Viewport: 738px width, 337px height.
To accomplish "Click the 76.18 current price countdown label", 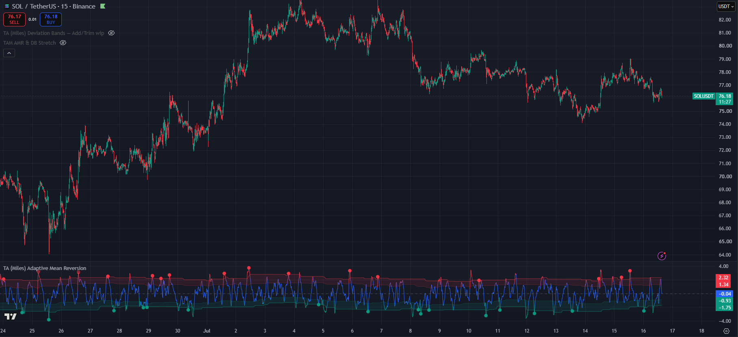I will click(725, 99).
